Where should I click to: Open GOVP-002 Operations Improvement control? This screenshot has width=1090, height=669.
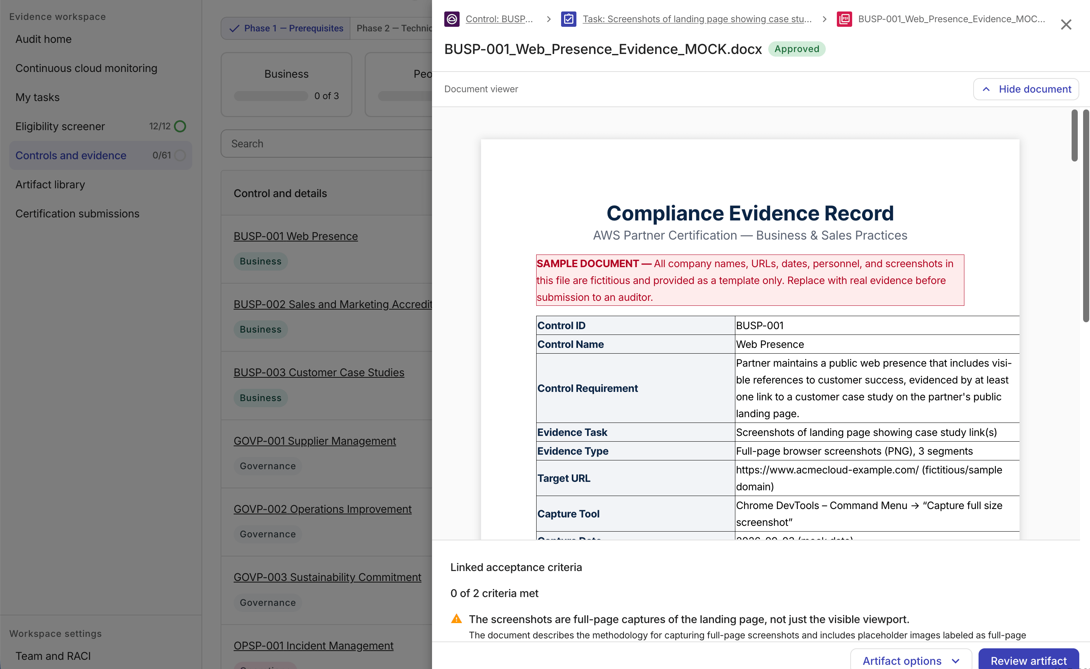pyautogui.click(x=323, y=509)
